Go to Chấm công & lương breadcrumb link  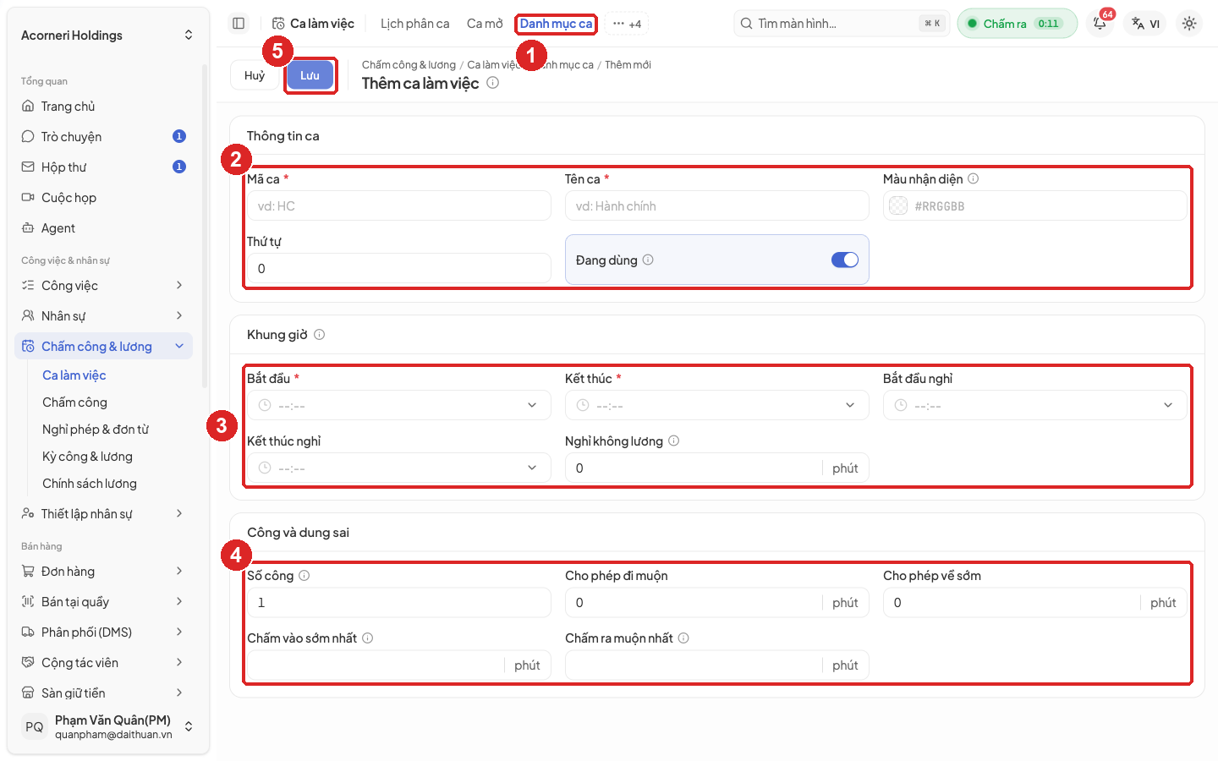coord(409,65)
